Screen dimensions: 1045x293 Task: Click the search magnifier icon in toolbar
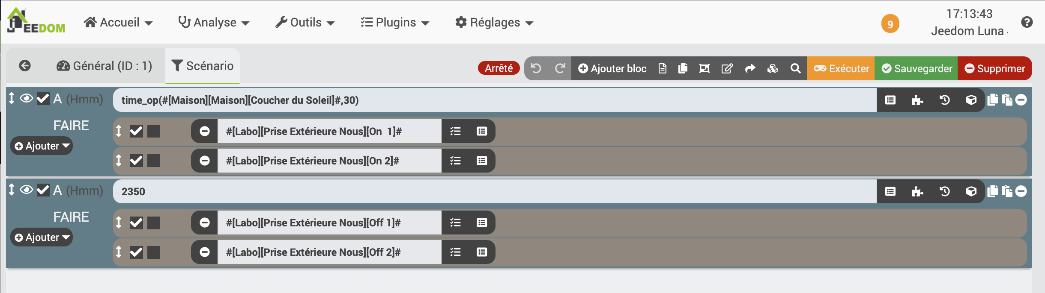point(795,68)
